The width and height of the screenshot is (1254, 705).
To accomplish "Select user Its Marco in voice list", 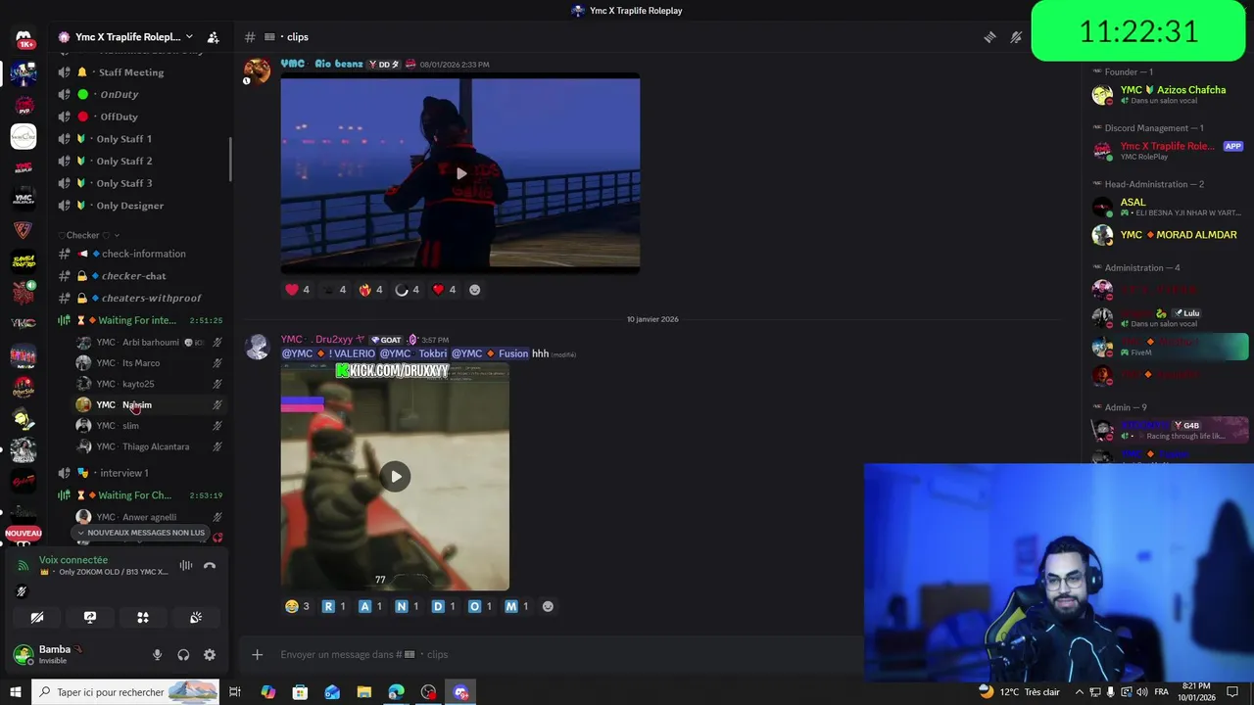I will coord(149,363).
